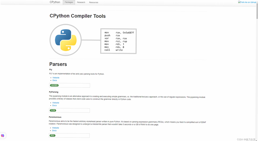The image size is (258, 141).
Task: Open the PyParsing Website link
Action: coord(55,103)
